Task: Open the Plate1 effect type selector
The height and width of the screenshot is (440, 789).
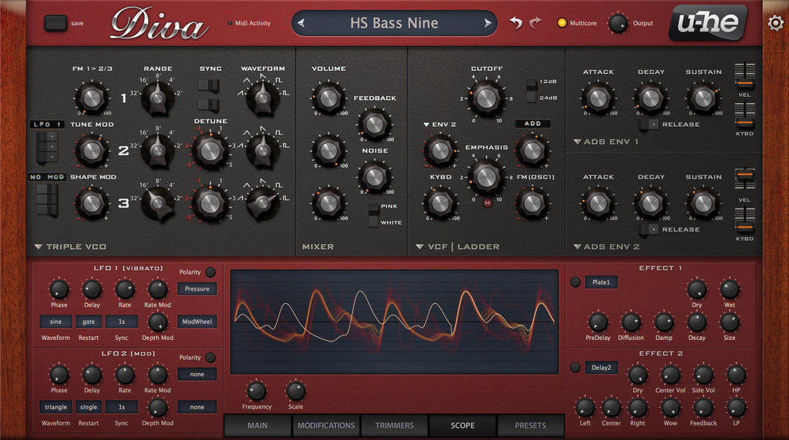Action: click(x=601, y=282)
